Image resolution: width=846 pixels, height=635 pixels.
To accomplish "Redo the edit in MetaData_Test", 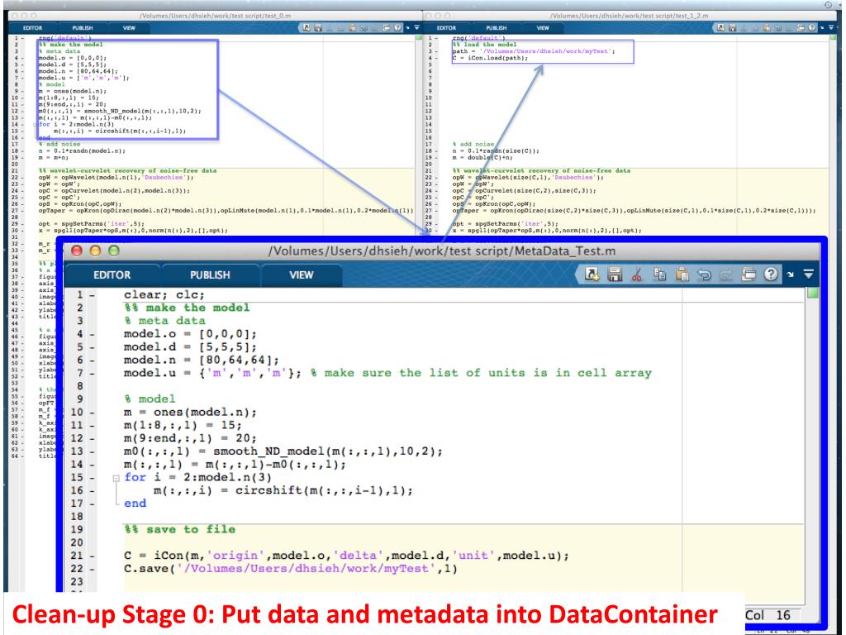I will click(x=726, y=275).
